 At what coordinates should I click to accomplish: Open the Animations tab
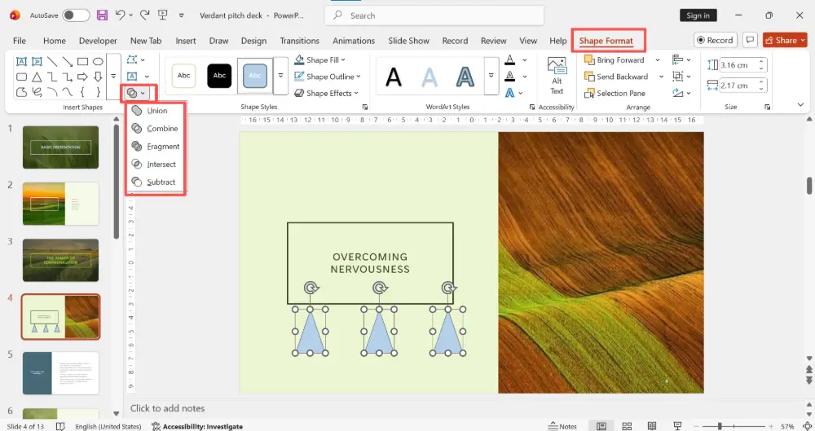coord(354,41)
